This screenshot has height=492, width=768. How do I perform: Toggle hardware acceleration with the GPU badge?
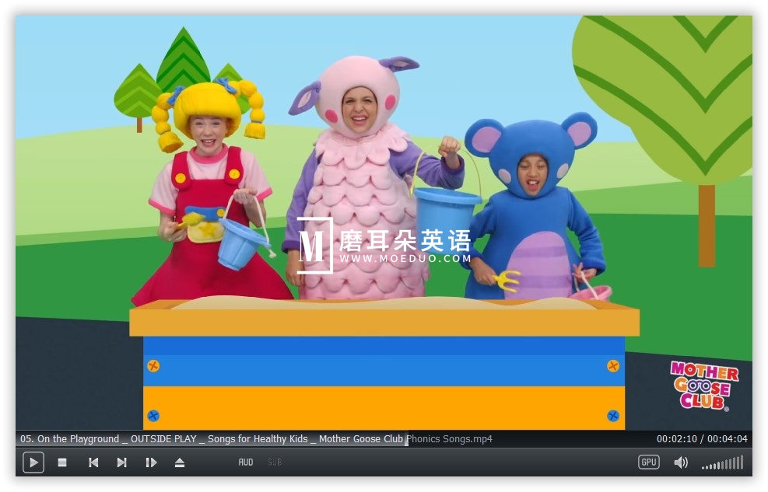click(x=648, y=462)
